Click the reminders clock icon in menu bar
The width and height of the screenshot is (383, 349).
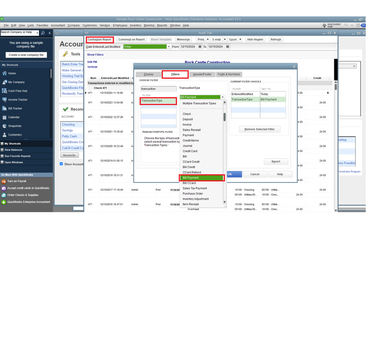[x=358, y=25]
